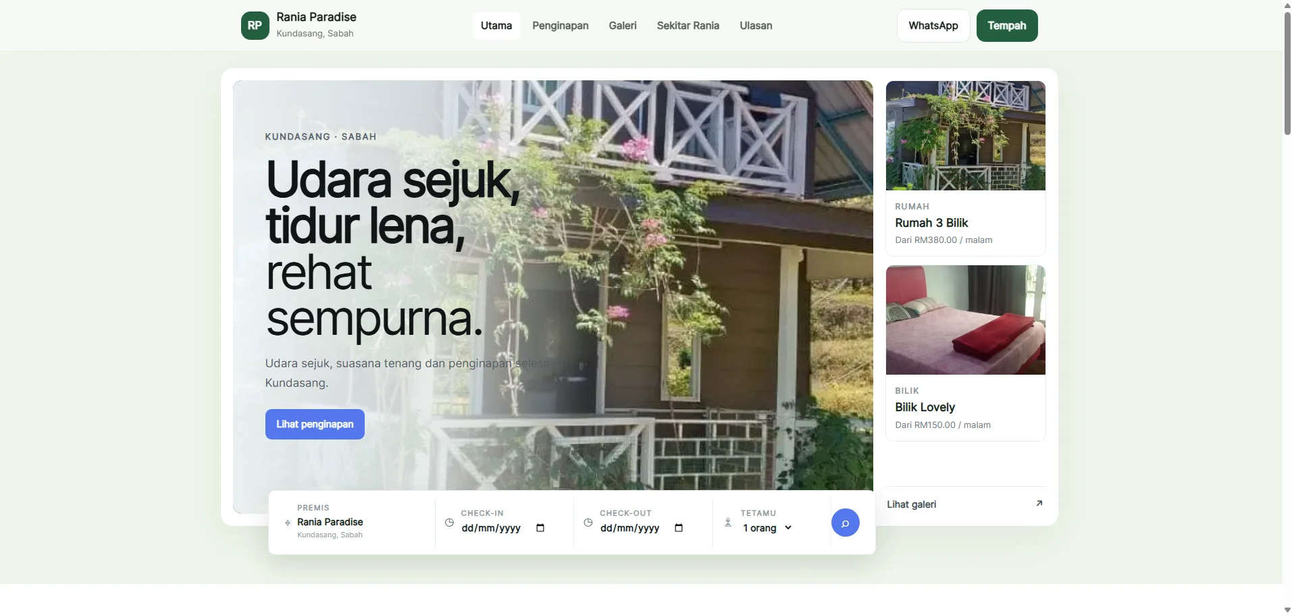Open the Check-out calendar picker icon

[679, 528]
